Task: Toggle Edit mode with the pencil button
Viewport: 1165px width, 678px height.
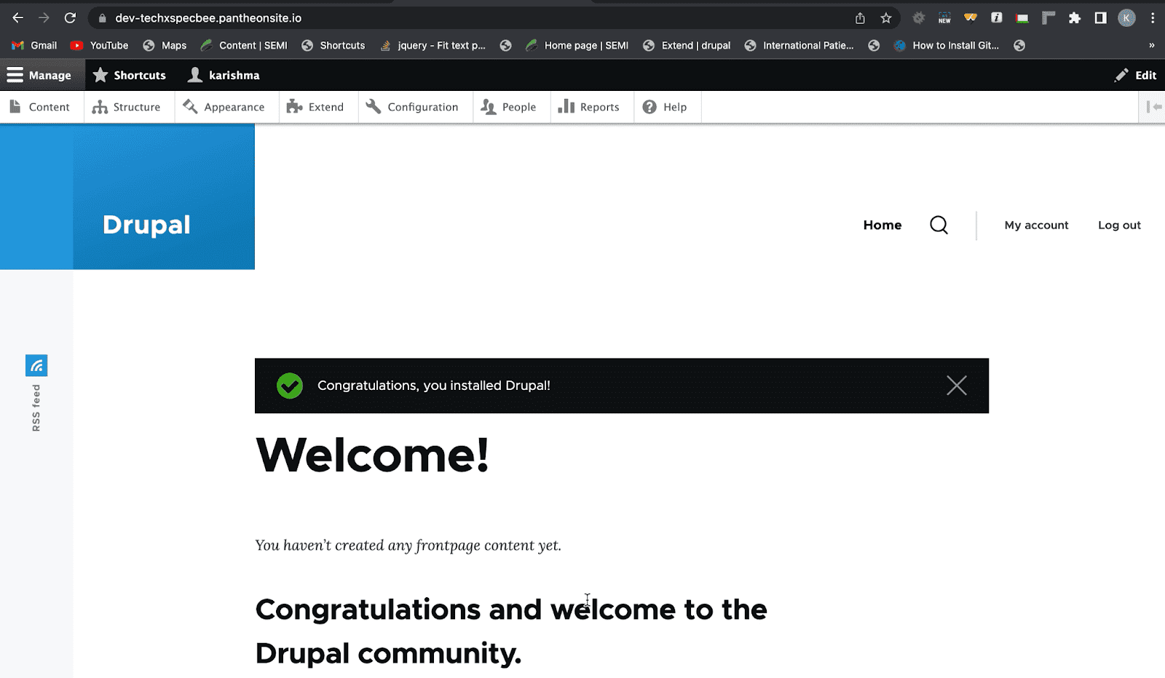Action: (1135, 75)
